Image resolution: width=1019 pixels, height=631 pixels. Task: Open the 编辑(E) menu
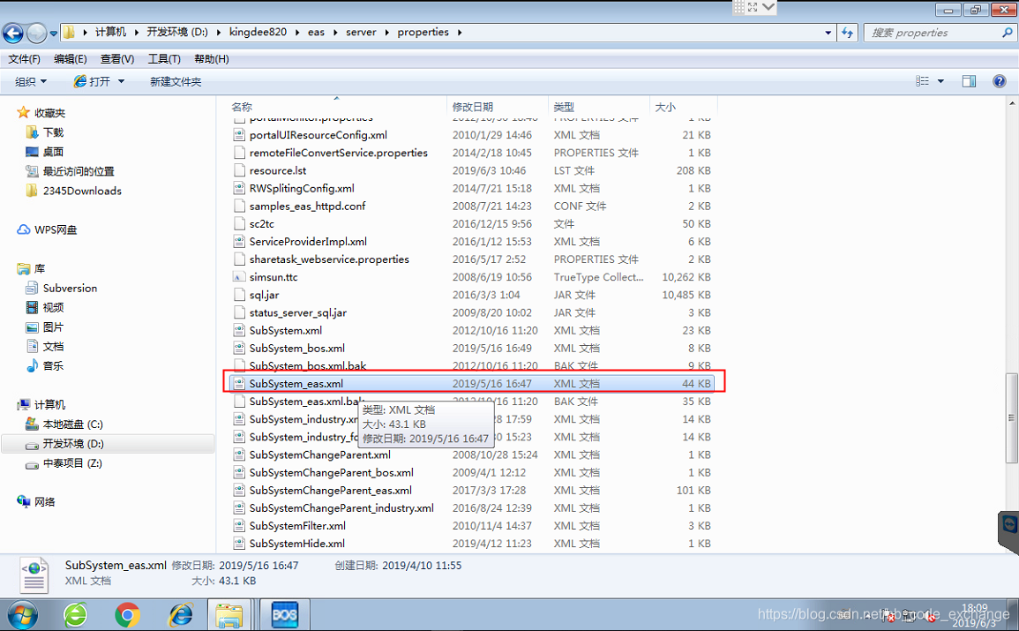pos(71,59)
